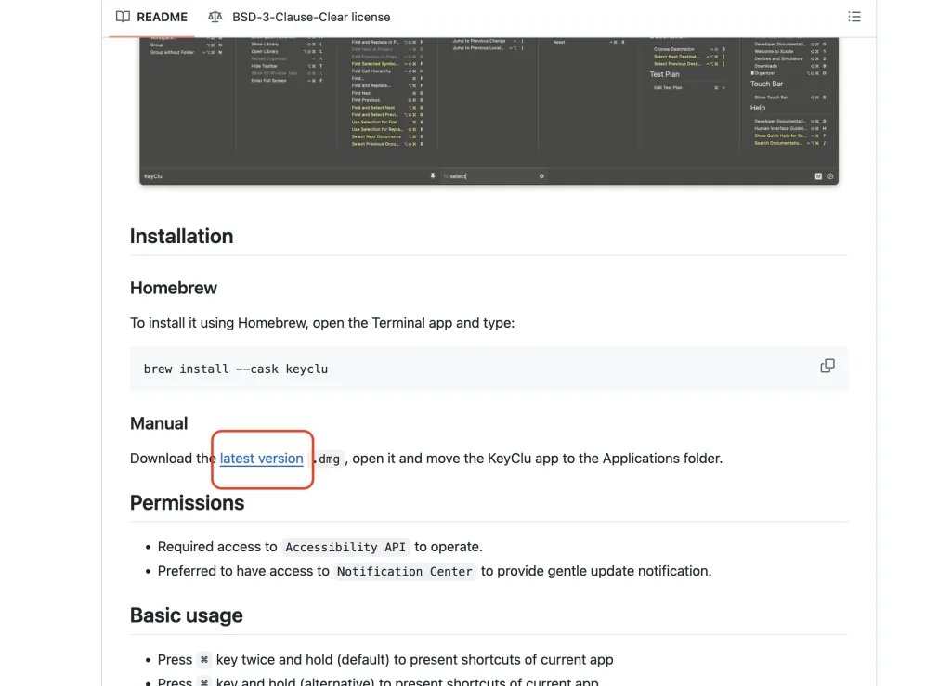Click the Manual heading

click(x=159, y=423)
